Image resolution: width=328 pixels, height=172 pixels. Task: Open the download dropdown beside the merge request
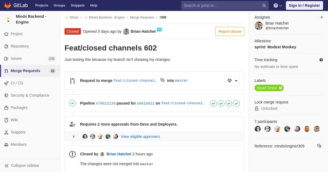232,81
